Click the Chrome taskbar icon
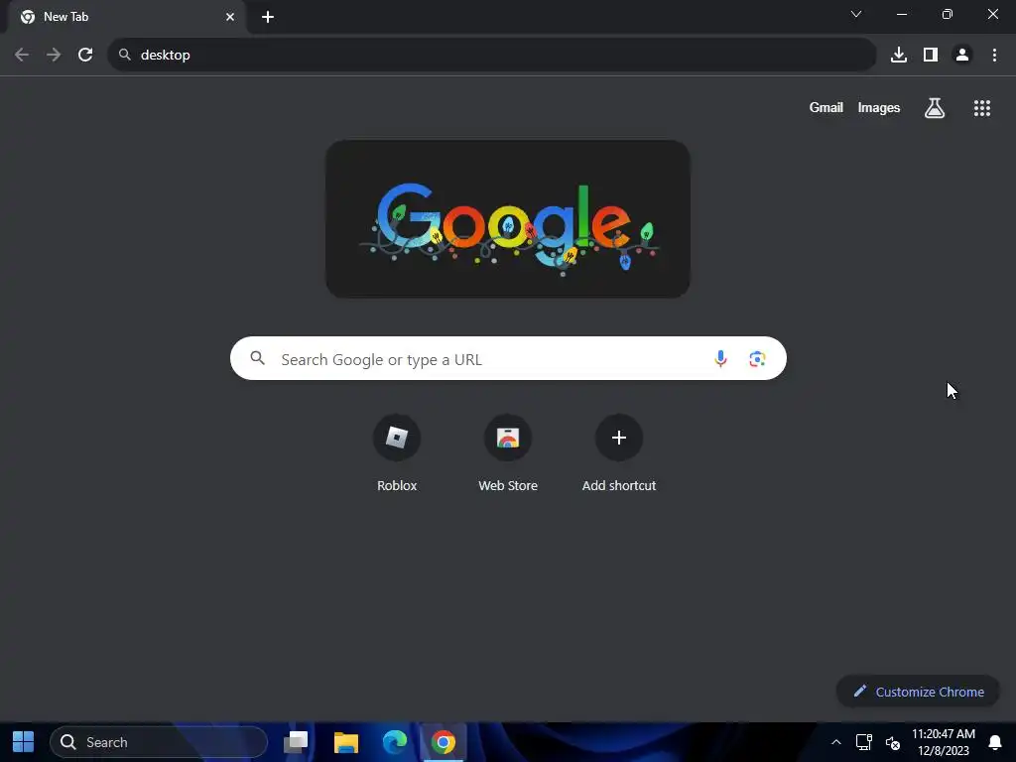The height and width of the screenshot is (762, 1016). [444, 742]
